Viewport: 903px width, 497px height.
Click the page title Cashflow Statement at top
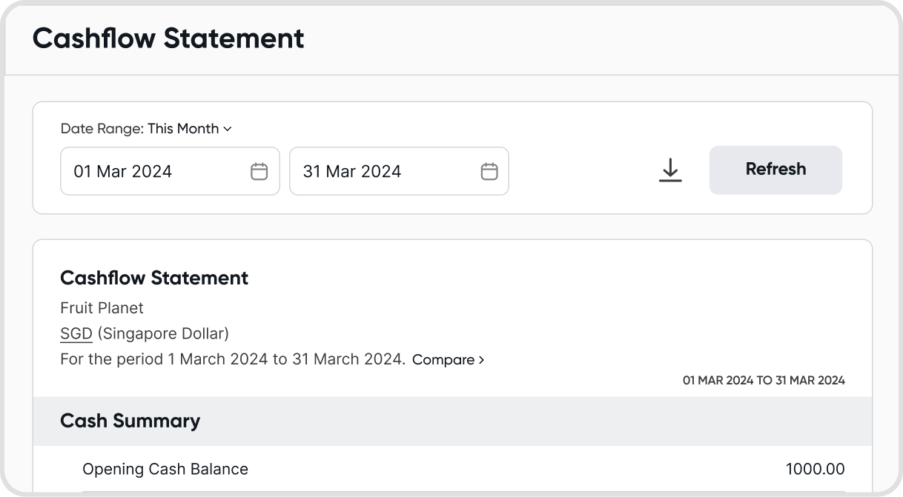(x=168, y=39)
